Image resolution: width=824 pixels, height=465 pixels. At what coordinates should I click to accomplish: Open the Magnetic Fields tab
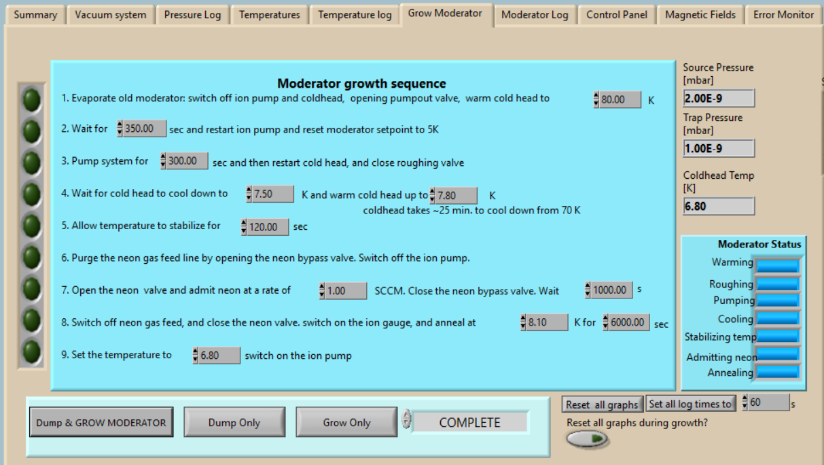[x=700, y=15]
